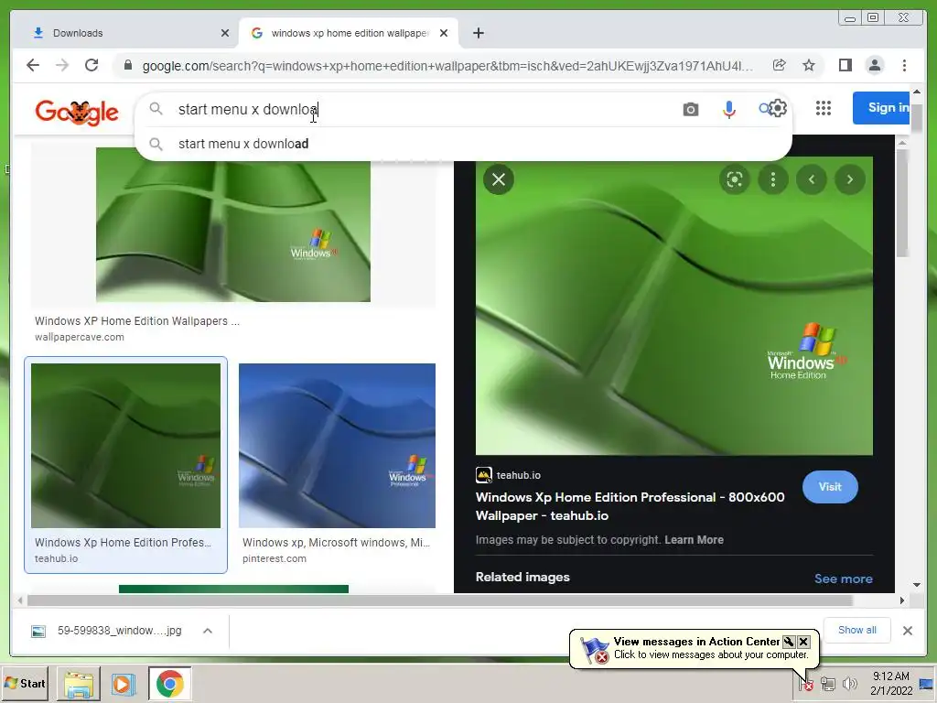This screenshot has width=937, height=703.
Task: Close the downloads bar
Action: point(907,630)
